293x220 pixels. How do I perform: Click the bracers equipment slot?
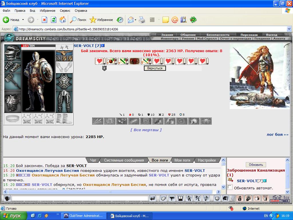pyautogui.click(x=13, y=67)
